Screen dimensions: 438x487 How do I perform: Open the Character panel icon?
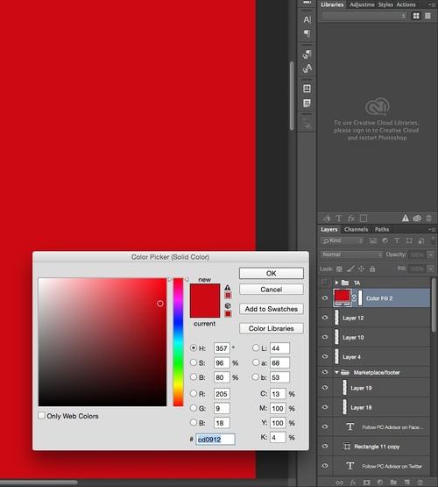(307, 20)
